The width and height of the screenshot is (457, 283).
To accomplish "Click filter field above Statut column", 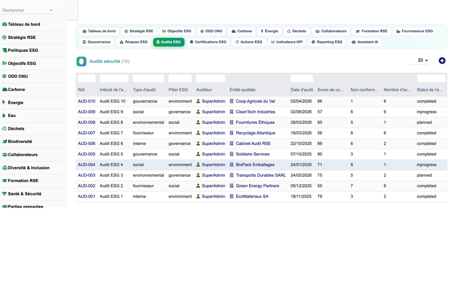I will click(431, 78).
